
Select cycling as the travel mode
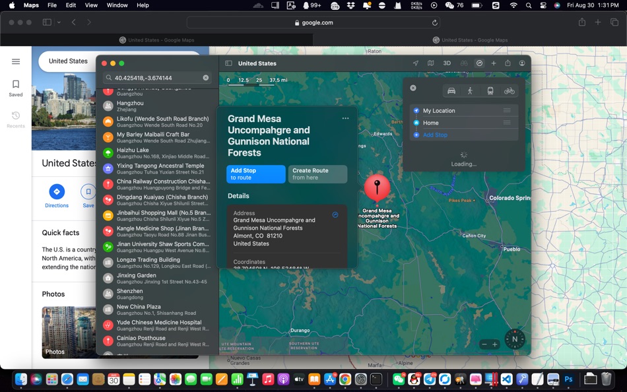coord(510,91)
